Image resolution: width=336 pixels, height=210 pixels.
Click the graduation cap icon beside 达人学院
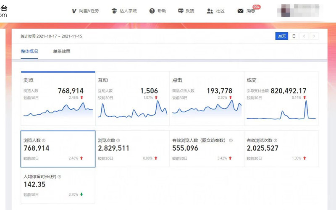click(114, 11)
